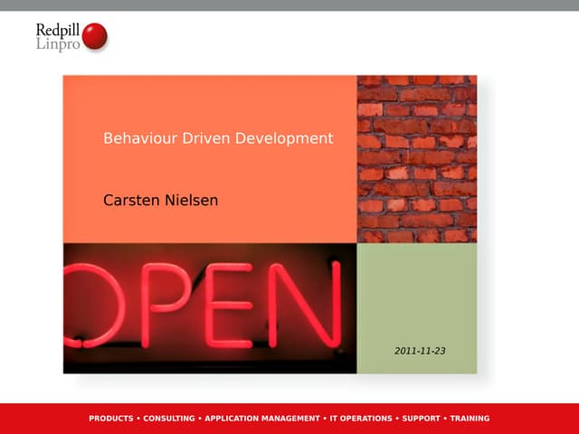The height and width of the screenshot is (434, 579).
Task: Click the red brick wall image
Action: pyautogui.click(x=416, y=158)
